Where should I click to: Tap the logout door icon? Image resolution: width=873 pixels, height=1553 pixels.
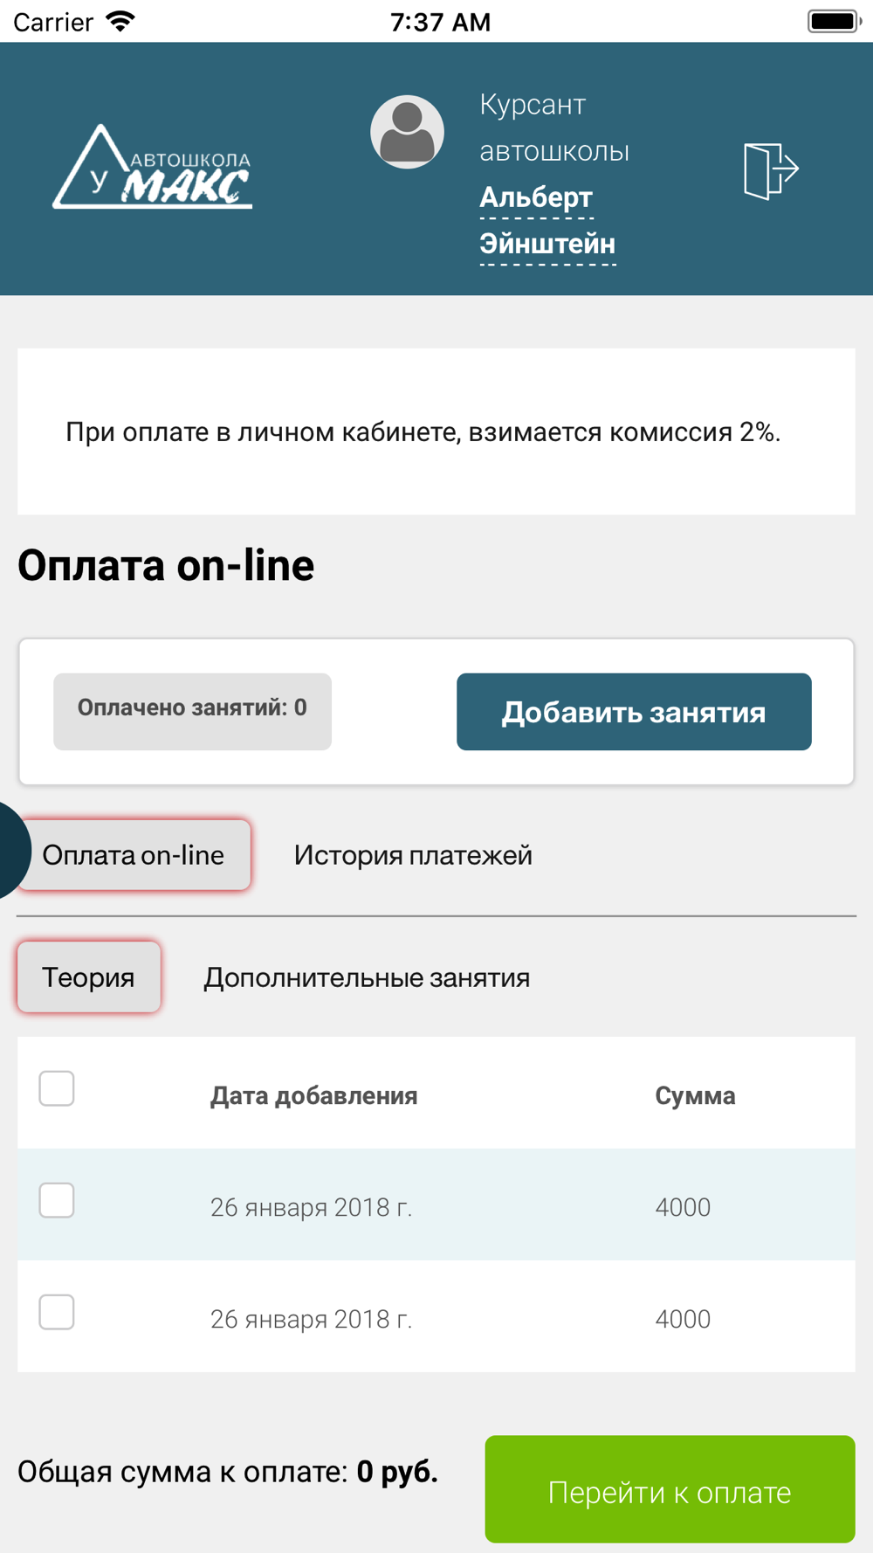(771, 170)
